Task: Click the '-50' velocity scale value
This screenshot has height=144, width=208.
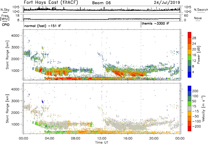Action: coord(196,116)
